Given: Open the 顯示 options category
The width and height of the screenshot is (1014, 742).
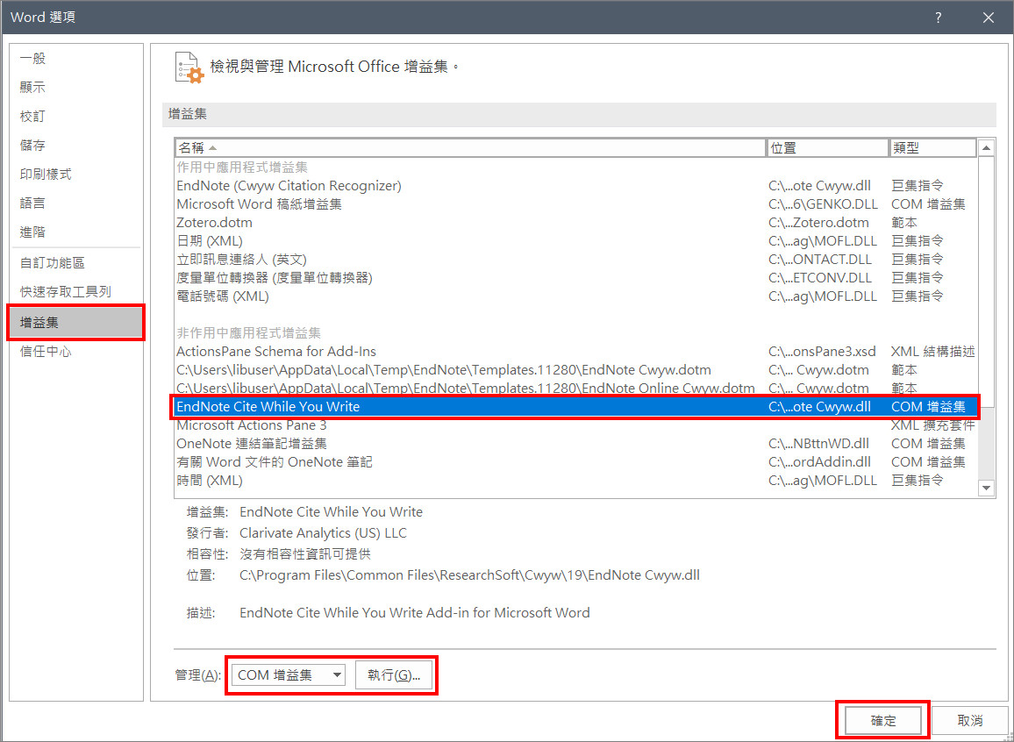Looking at the screenshot, I should tap(76, 88).
